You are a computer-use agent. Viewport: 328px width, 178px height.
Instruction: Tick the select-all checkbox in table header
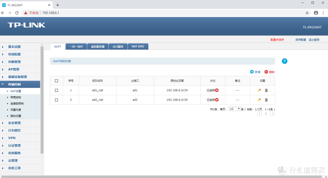click(x=56, y=81)
